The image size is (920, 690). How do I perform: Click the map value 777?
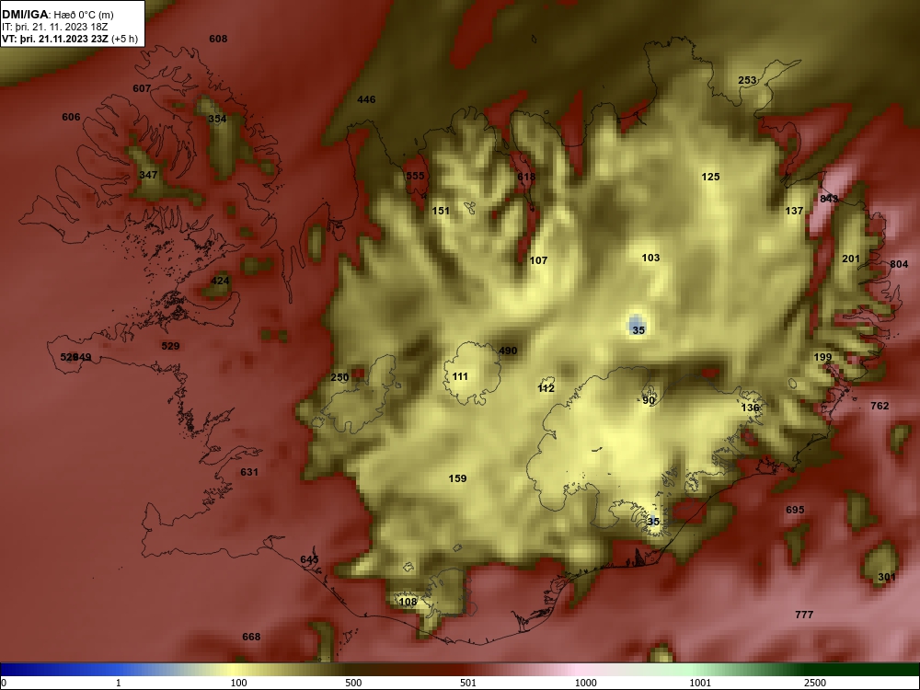[x=804, y=615]
